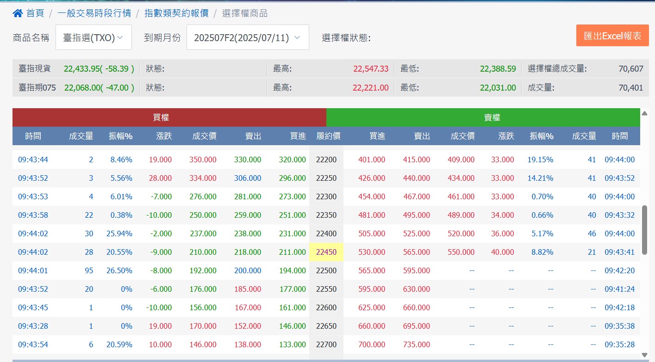Go to 指數類契約報價 breadcrumb link
Image resolution: width=655 pixels, height=362 pixels.
176,13
